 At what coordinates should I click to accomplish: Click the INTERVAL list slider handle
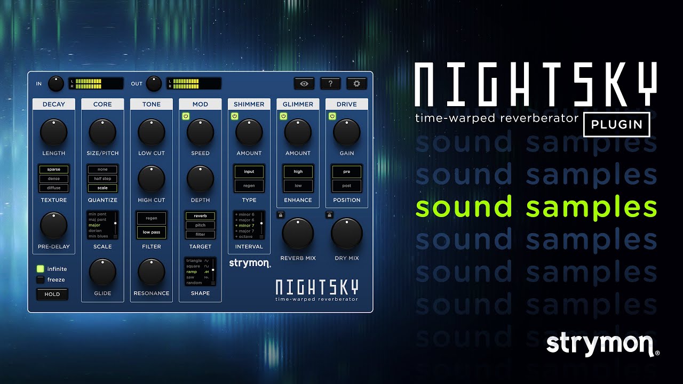click(261, 223)
